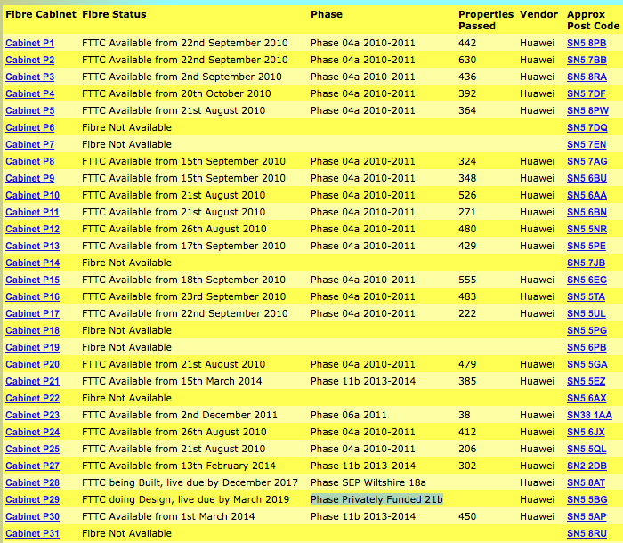Follow the SN5 7DQ postcode link
Screen dimensions: 623x543
587,127
